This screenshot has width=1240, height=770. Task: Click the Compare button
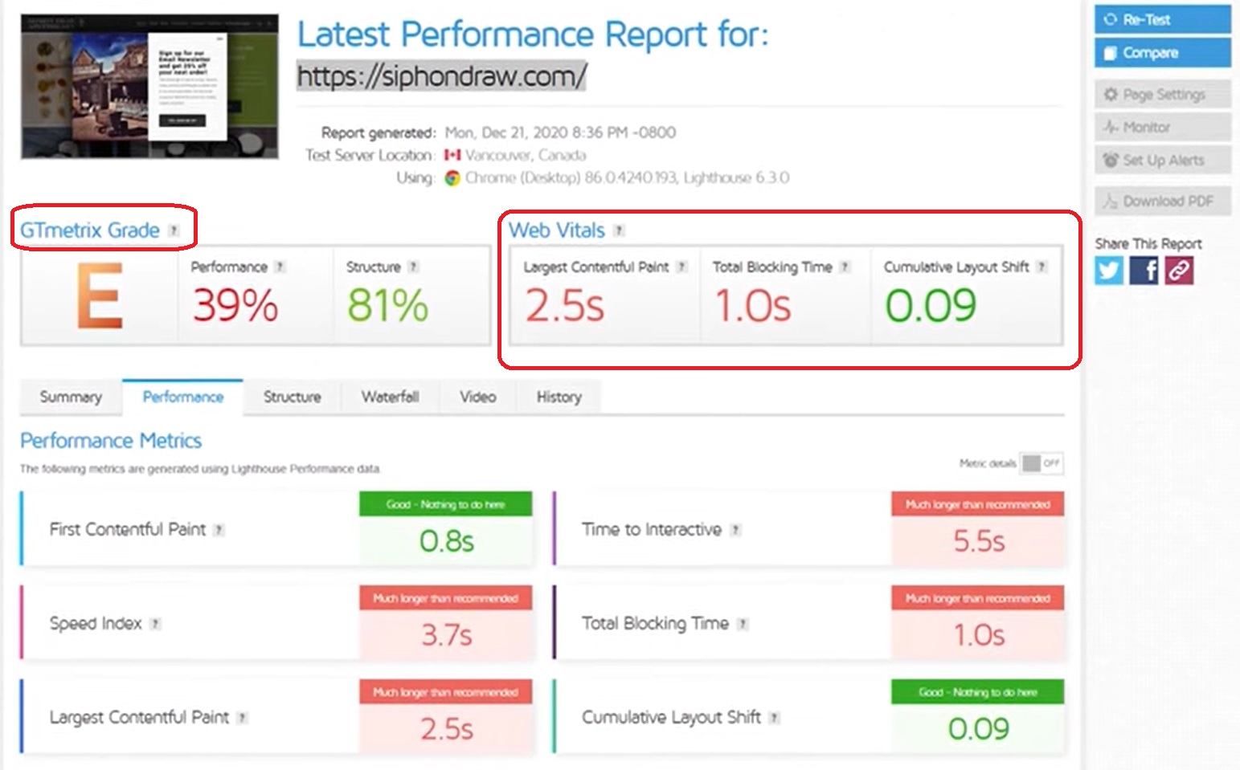click(x=1162, y=53)
